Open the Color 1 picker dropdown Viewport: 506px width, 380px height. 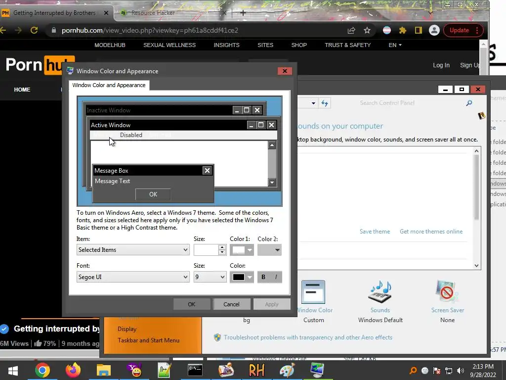242,250
